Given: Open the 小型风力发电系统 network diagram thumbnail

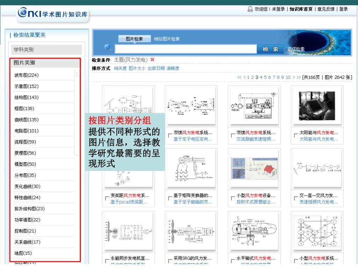Looking at the screenshot, I should 317,231.
